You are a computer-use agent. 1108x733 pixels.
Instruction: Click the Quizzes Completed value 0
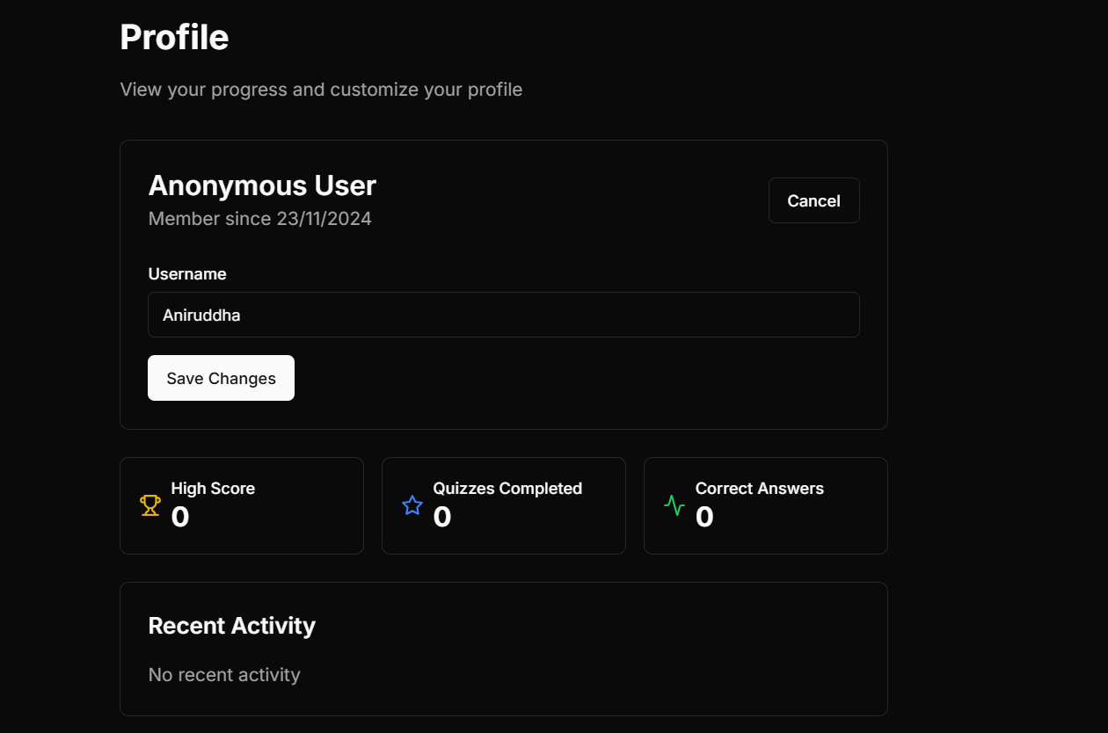442,517
